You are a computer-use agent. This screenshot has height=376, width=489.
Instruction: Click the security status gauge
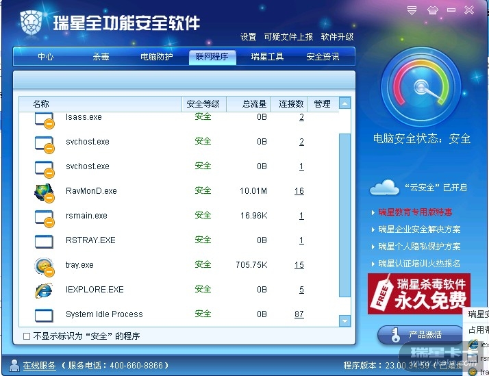pyautogui.click(x=421, y=87)
